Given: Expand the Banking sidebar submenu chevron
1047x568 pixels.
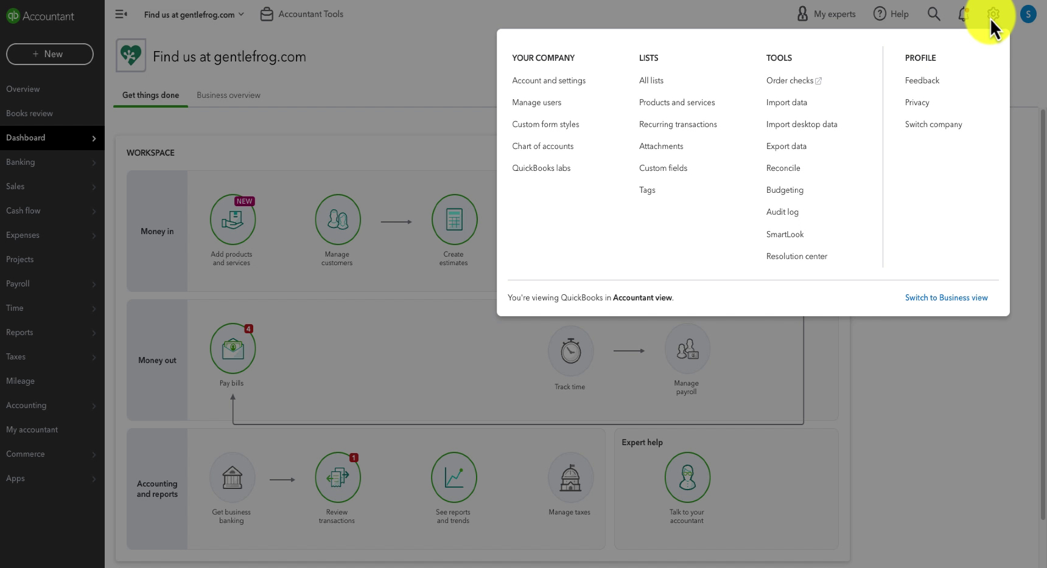Looking at the screenshot, I should pyautogui.click(x=94, y=162).
